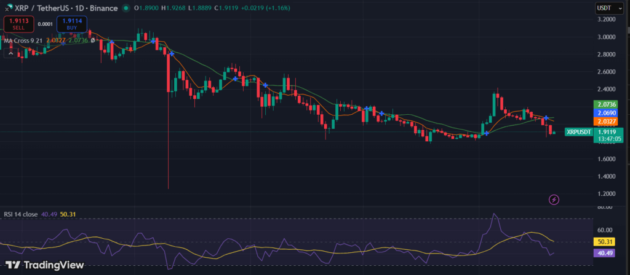
Task: Click the XRP coin logo icon
Action: [x=7, y=8]
